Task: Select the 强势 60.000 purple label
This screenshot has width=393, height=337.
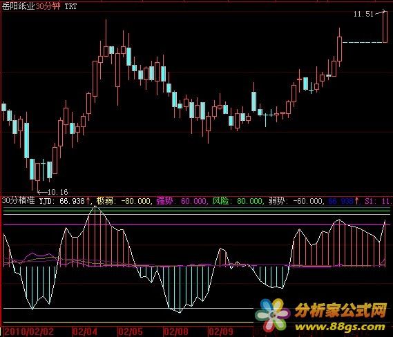Action: pyautogui.click(x=181, y=201)
